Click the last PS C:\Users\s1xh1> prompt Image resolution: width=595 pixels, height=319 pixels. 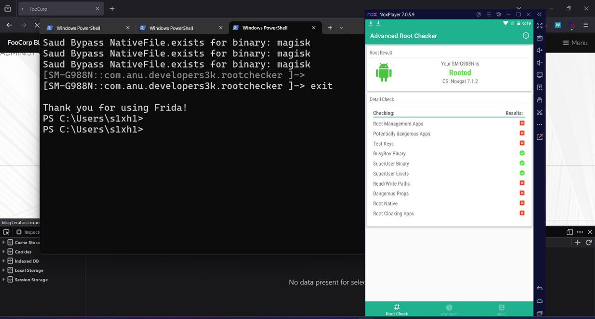pyautogui.click(x=93, y=129)
